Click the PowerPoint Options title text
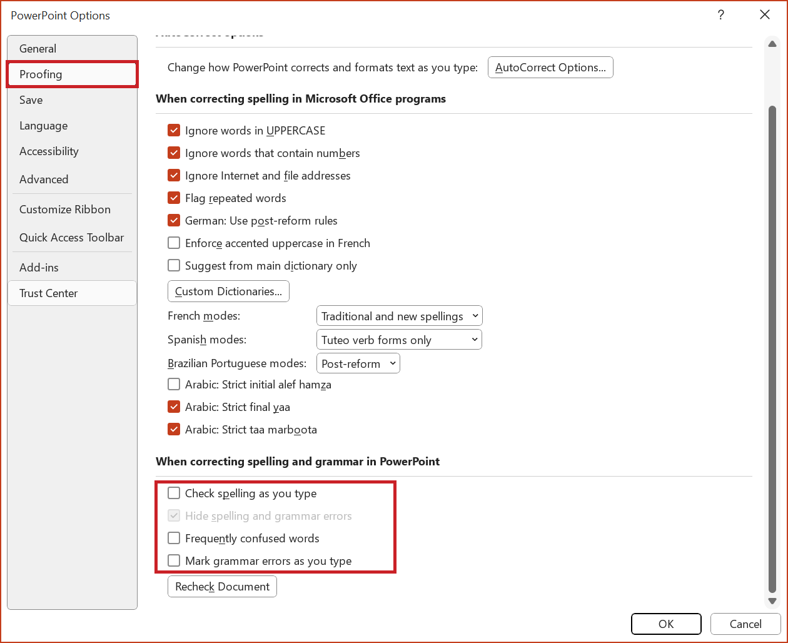 point(61,16)
